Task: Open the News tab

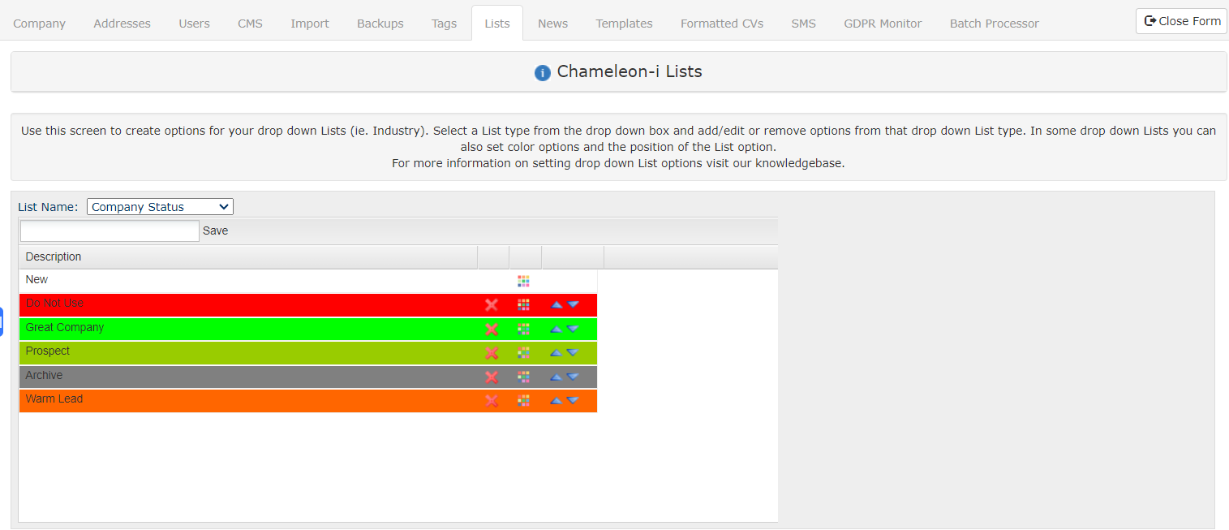Action: click(552, 24)
